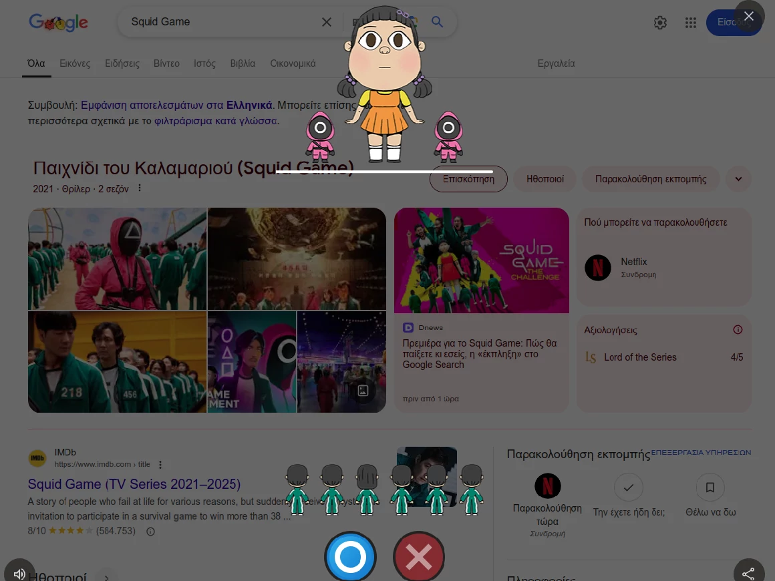Click the search magnifying glass icon

[x=438, y=21]
